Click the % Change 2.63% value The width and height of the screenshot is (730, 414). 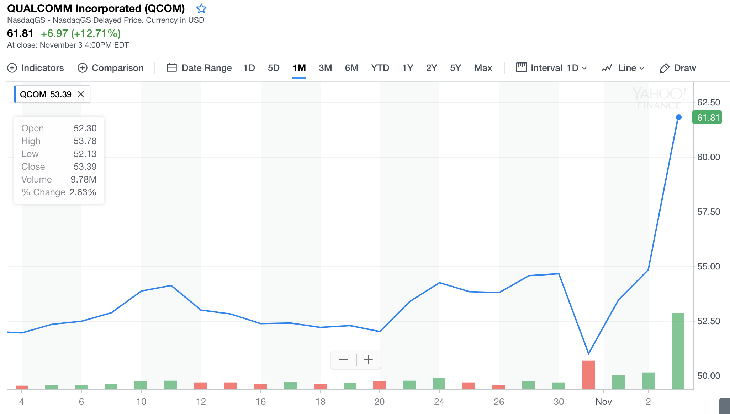83,192
